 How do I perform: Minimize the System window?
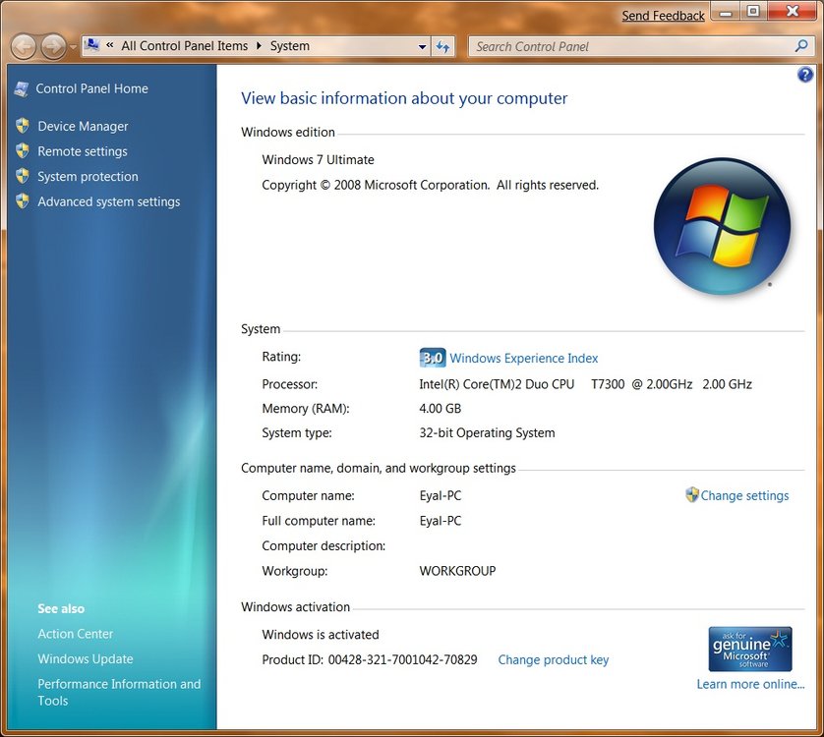[x=726, y=12]
